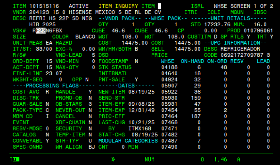The width and height of the screenshot is (280, 165).
Task: Click the VND-LEAD label
Action: tap(69, 55)
